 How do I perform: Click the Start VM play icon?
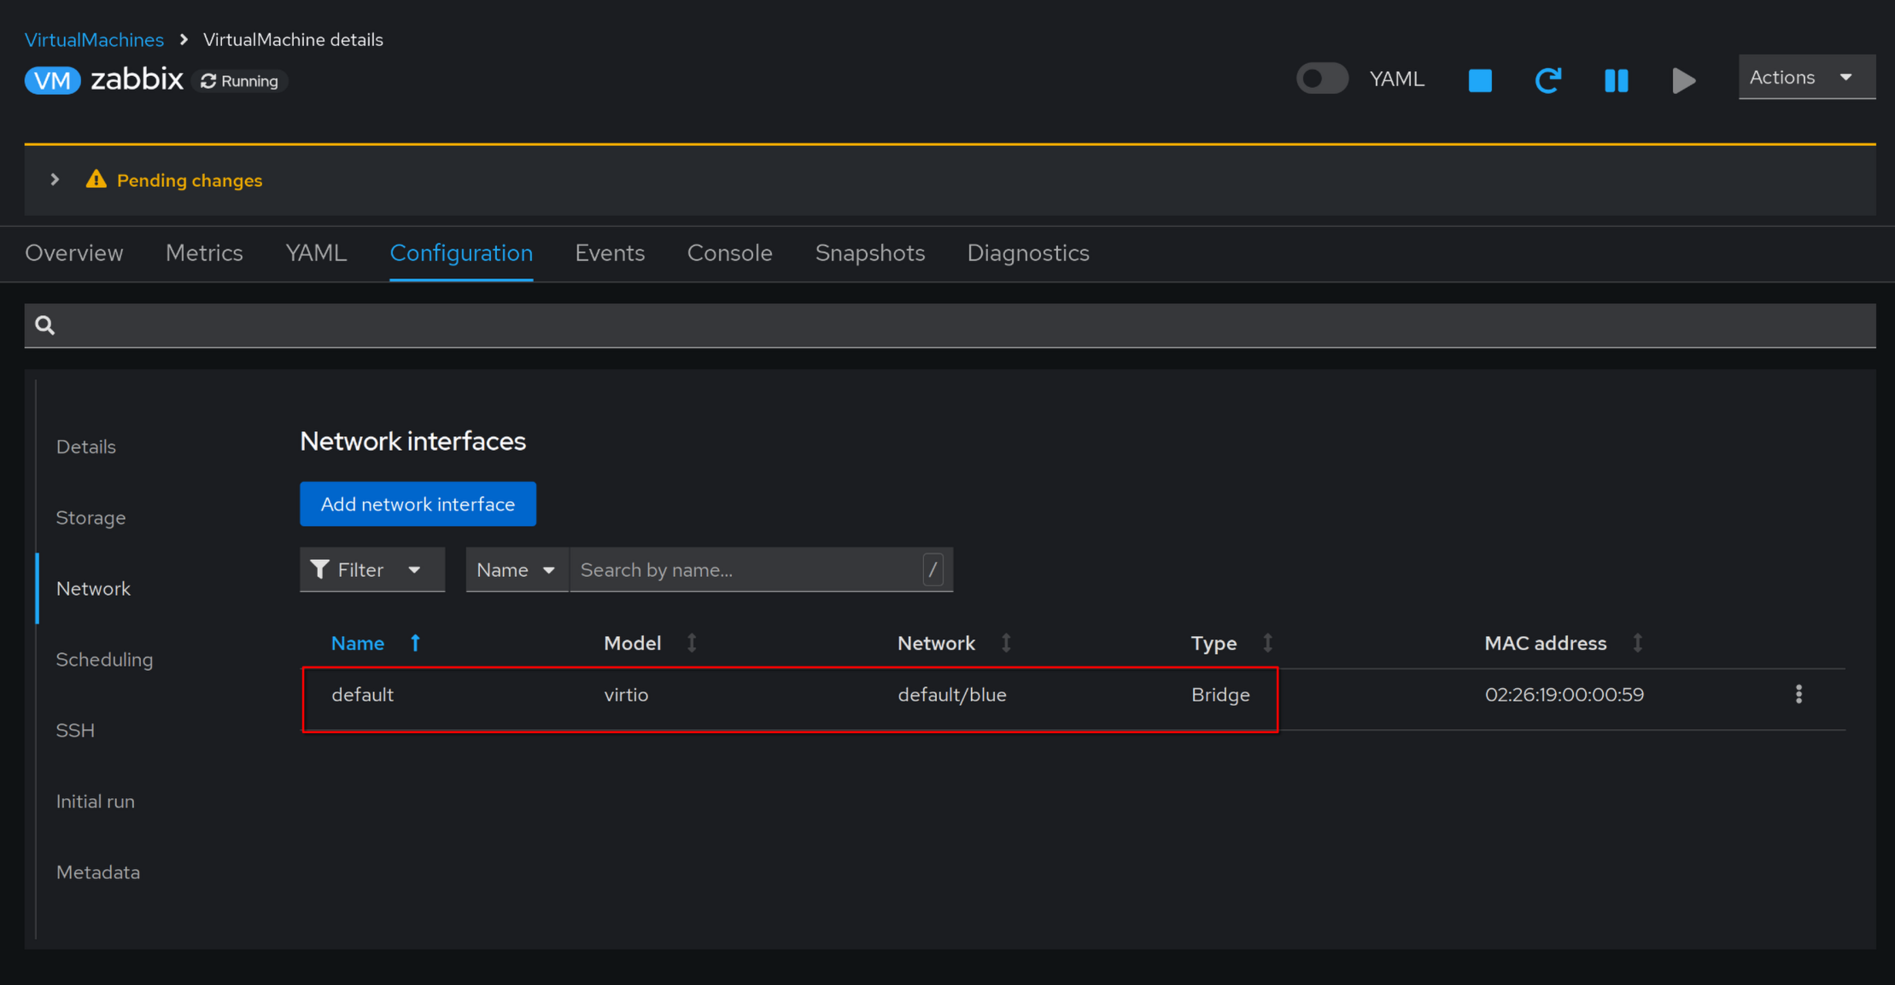1683,80
